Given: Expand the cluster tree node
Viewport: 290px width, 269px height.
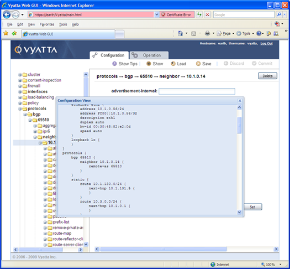Looking at the screenshot, I should coord(20,75).
